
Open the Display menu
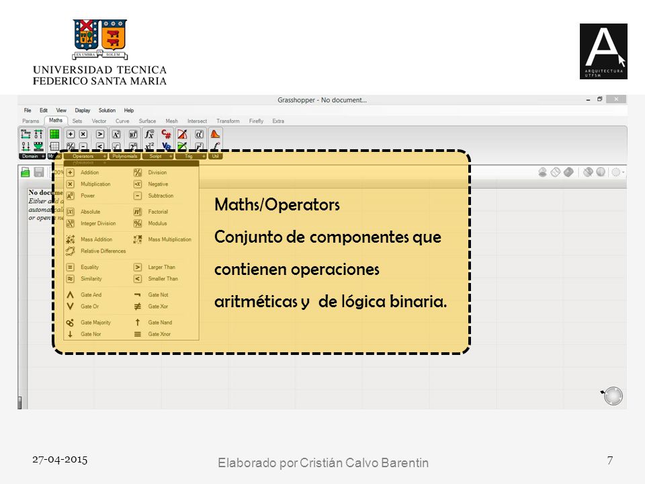point(82,110)
